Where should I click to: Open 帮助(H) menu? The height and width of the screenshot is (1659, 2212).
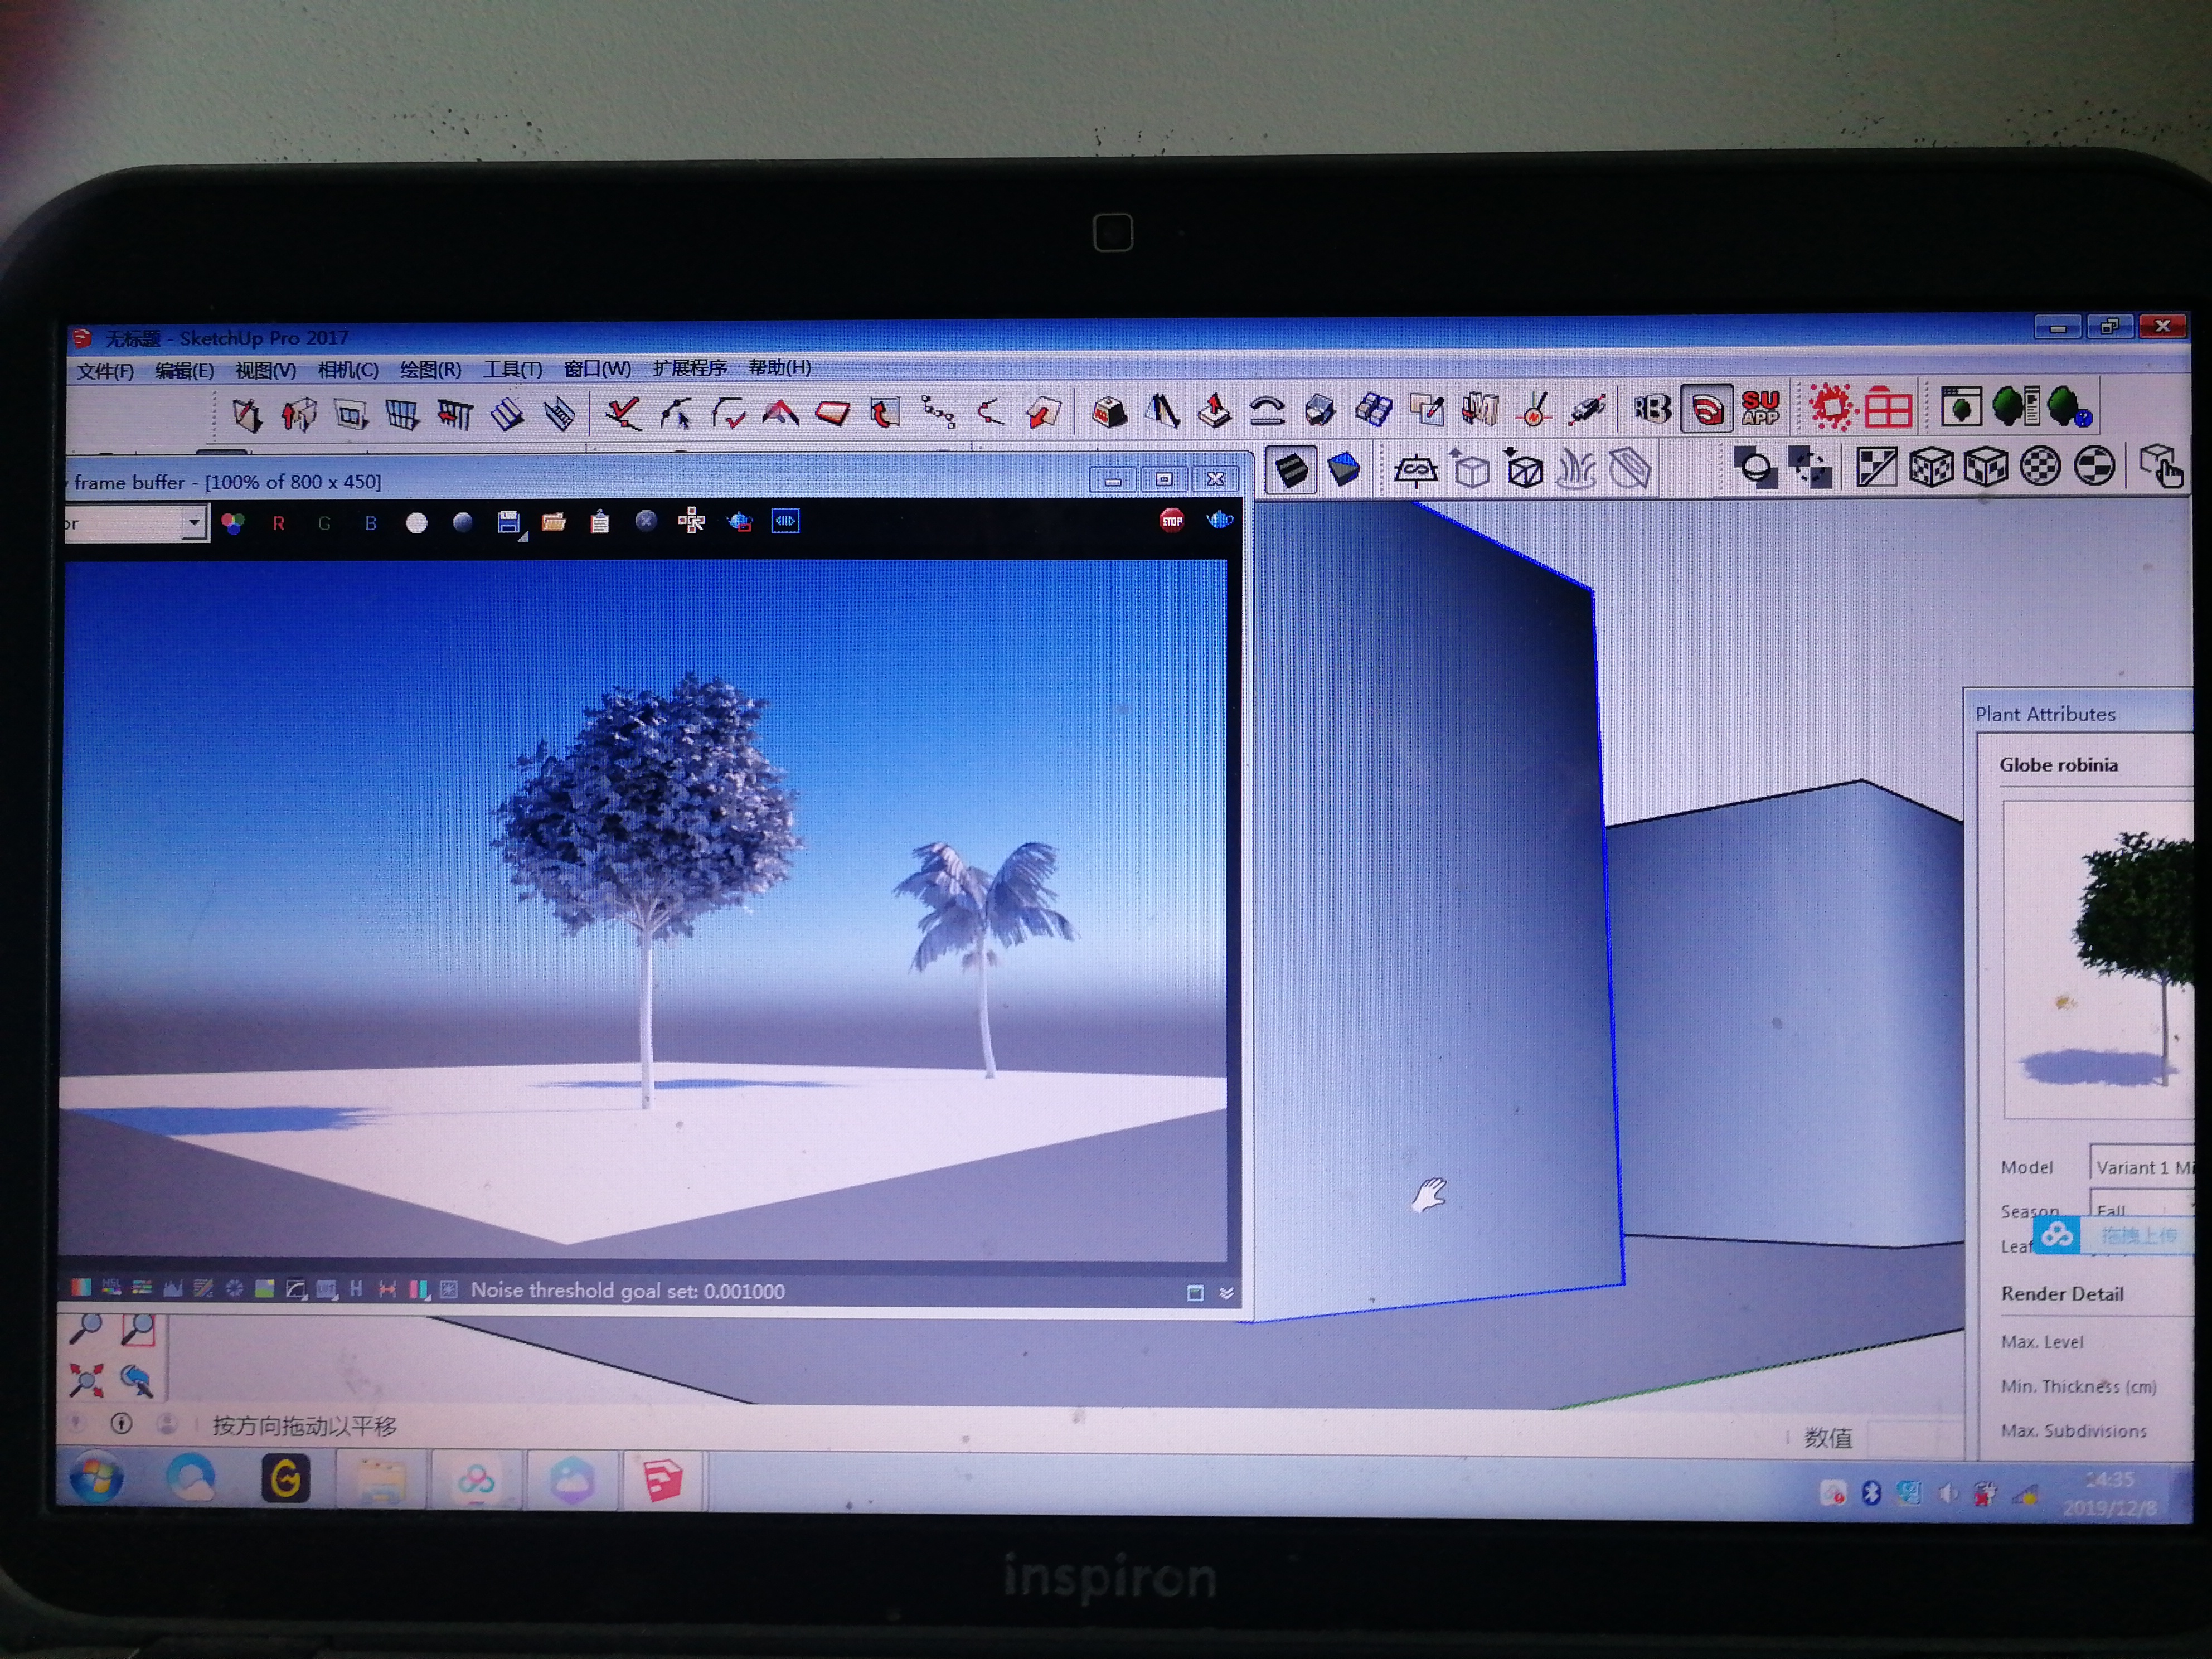780,367
